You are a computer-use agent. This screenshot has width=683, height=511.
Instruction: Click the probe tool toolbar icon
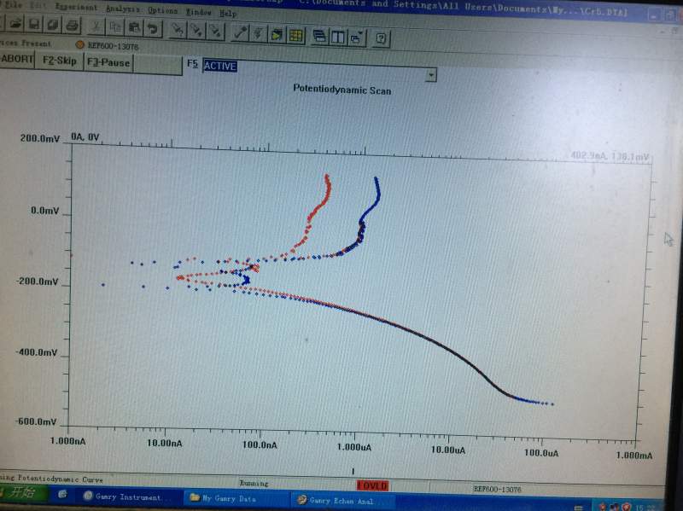click(x=240, y=33)
